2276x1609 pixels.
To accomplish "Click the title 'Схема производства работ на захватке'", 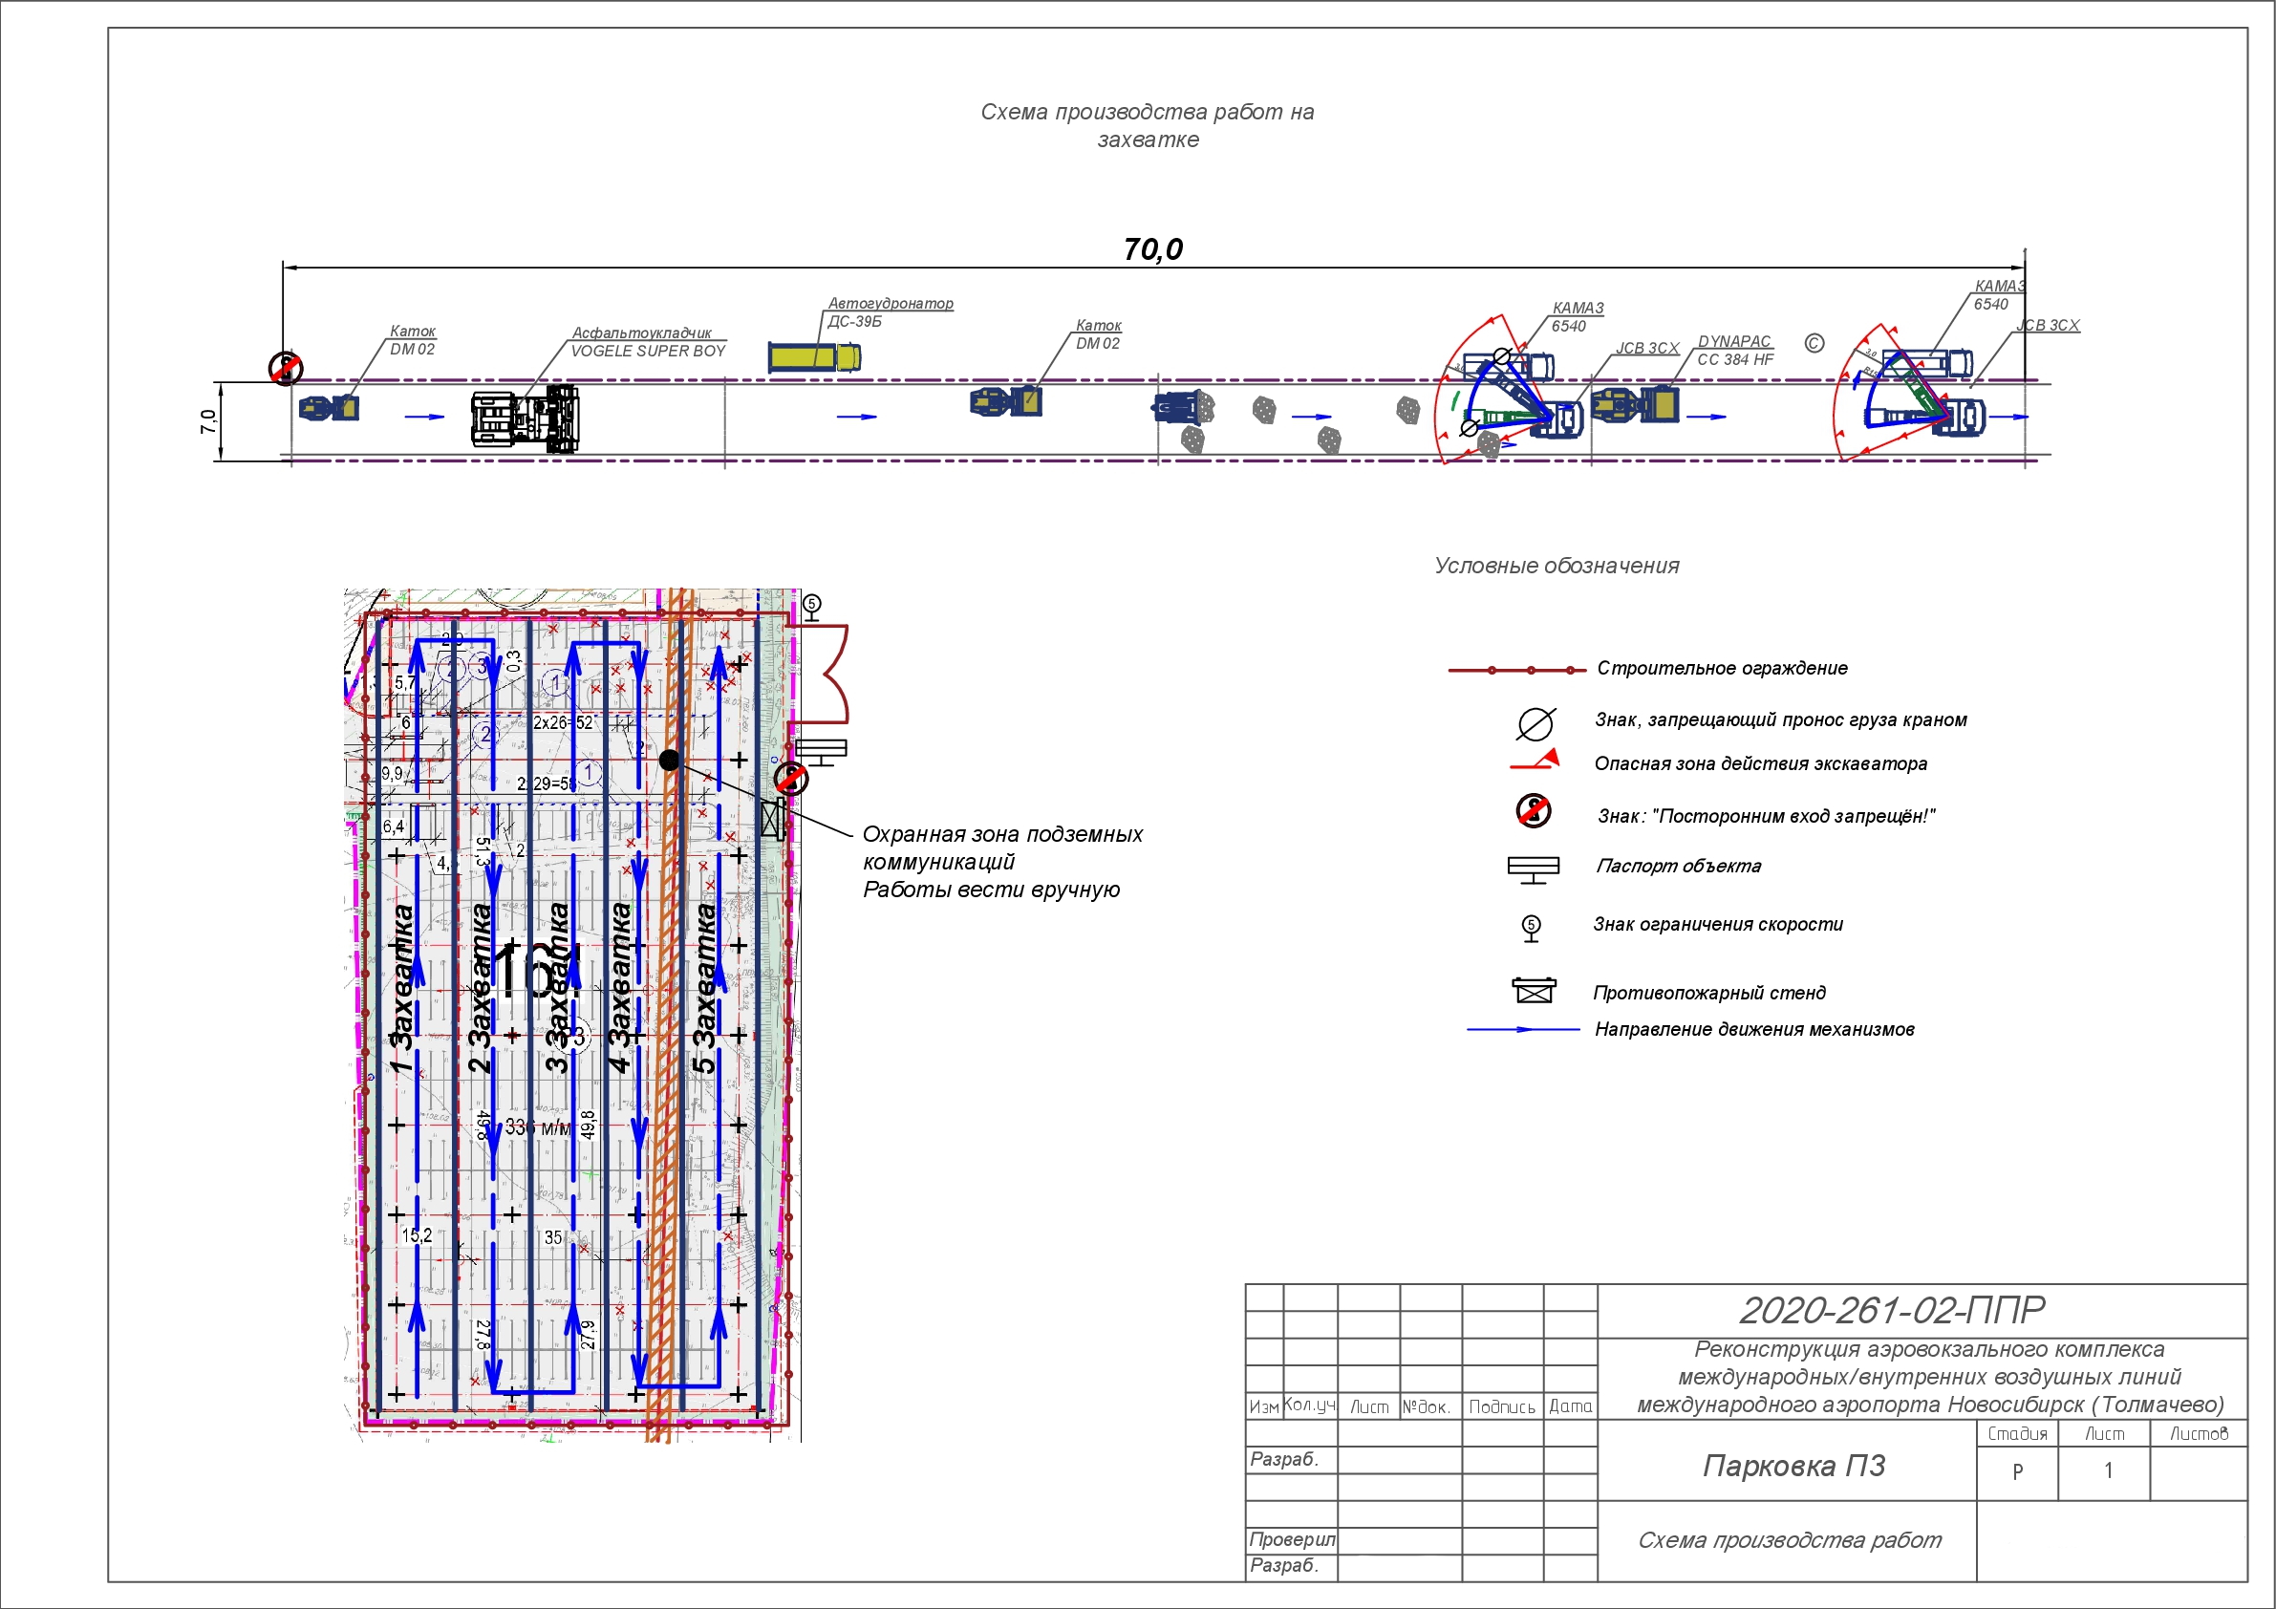I will point(1147,126).
